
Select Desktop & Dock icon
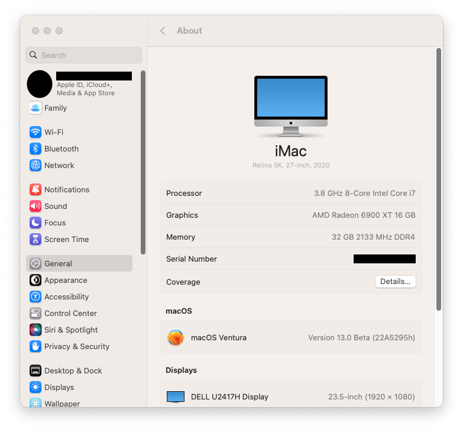(x=35, y=370)
